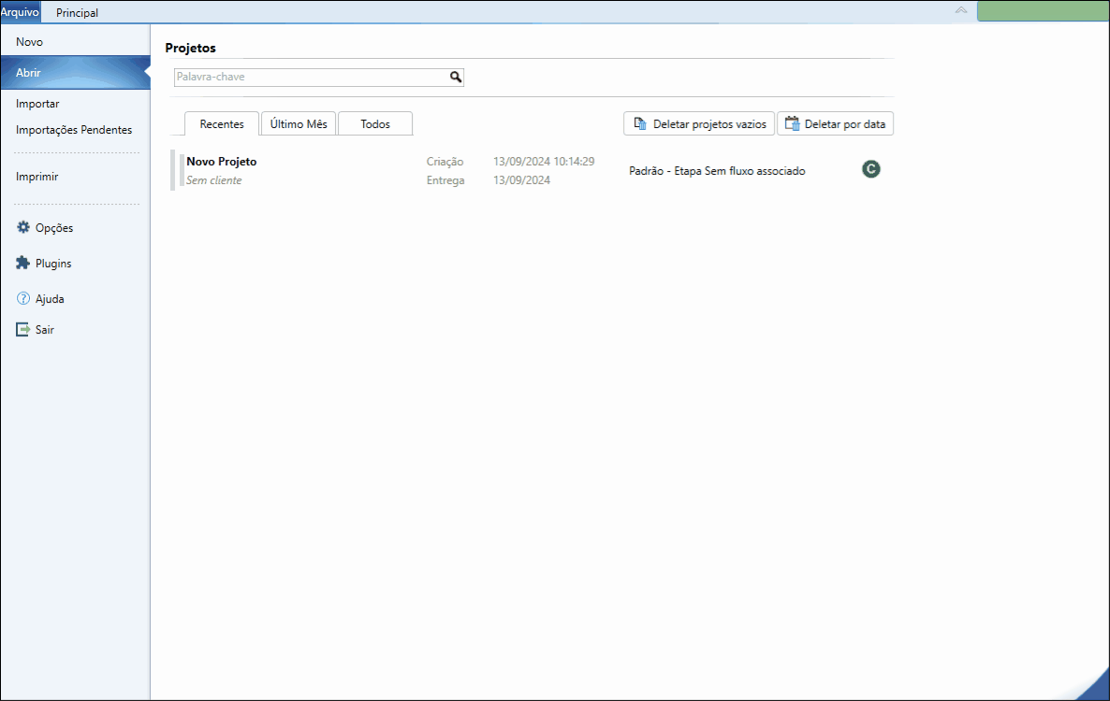Click the green C status icon
The image size is (1110, 701).
tap(870, 169)
